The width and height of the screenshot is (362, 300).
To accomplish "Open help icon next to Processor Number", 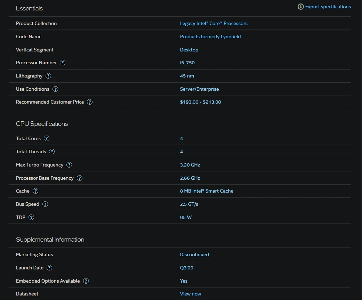I will click(63, 63).
